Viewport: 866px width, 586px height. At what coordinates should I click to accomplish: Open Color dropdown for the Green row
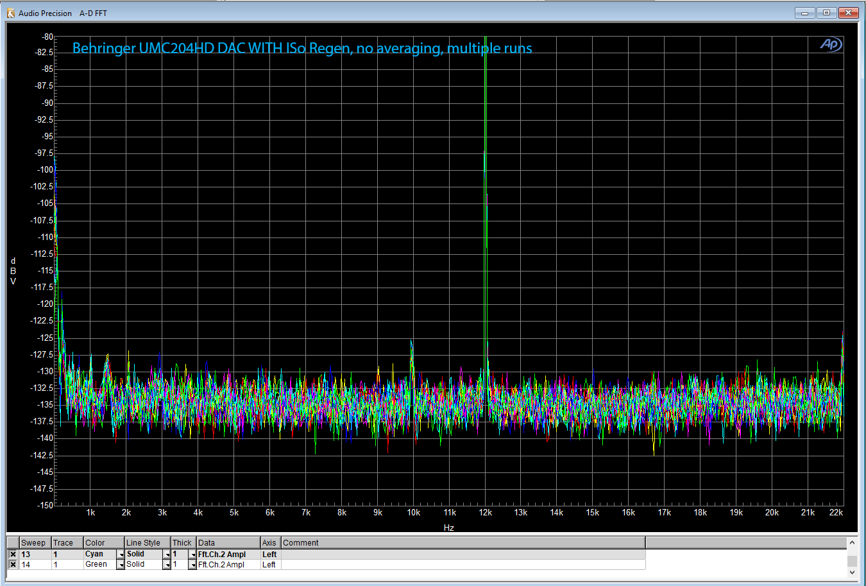pyautogui.click(x=121, y=565)
